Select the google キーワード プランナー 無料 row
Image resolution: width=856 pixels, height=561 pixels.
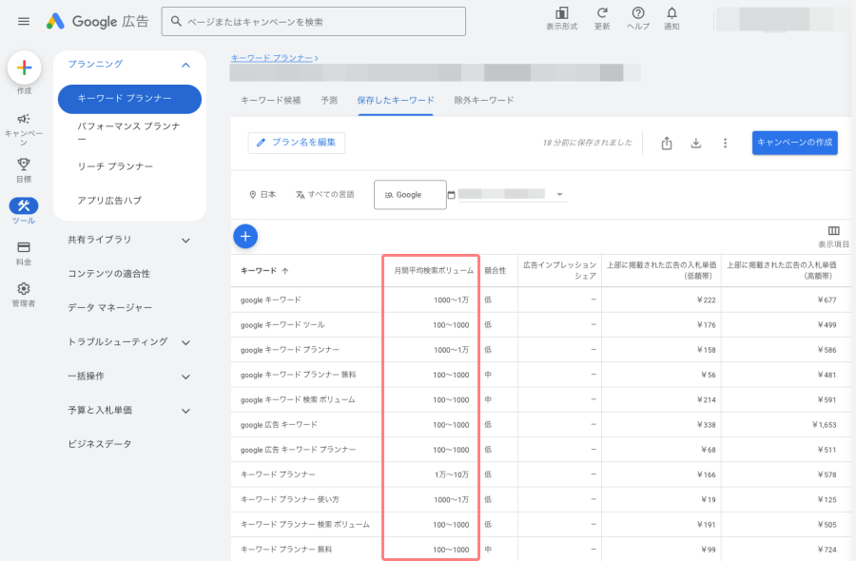point(540,375)
